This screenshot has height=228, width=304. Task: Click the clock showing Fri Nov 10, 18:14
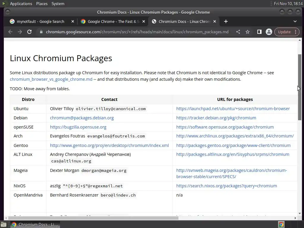pos(288,4)
